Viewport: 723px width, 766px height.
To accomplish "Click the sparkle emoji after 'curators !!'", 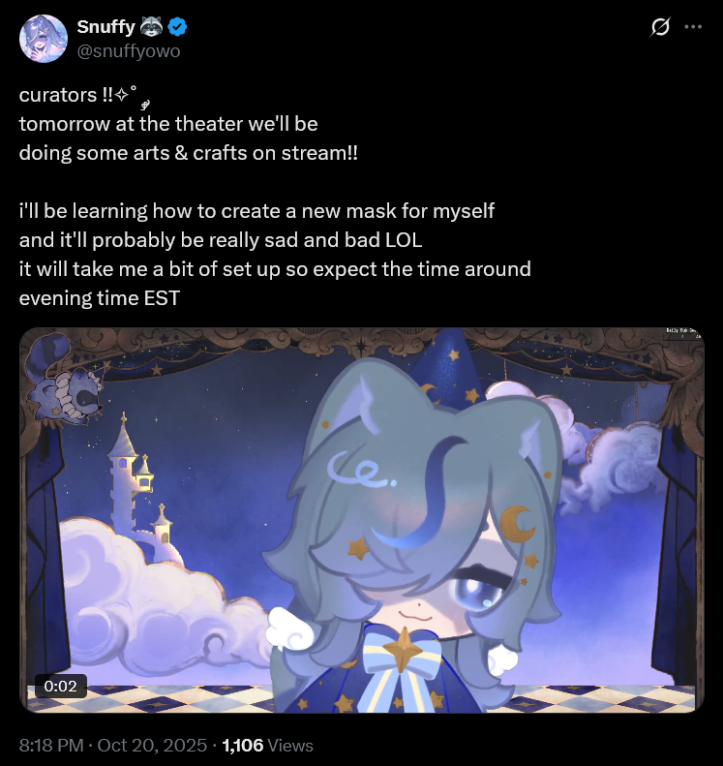I will pos(121,95).
